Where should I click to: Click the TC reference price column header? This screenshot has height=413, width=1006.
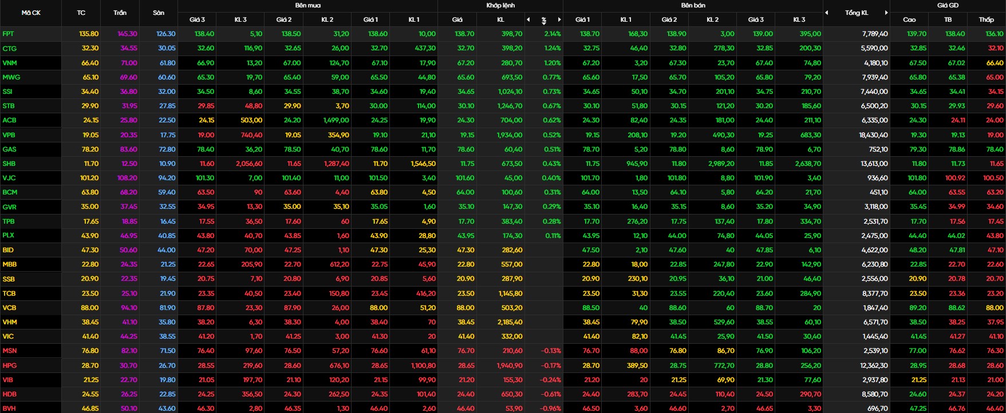pyautogui.click(x=81, y=13)
